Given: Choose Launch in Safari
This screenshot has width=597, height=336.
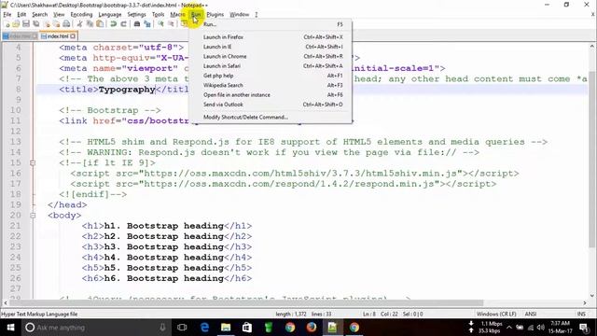Looking at the screenshot, I should (271, 66).
